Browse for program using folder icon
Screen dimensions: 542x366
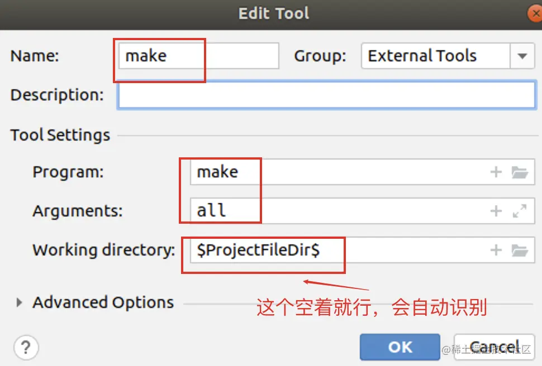click(520, 172)
